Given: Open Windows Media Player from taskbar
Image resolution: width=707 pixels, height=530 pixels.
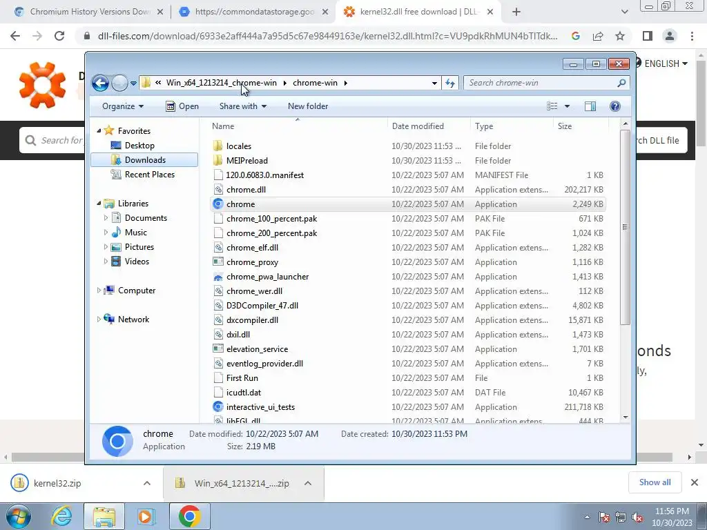Looking at the screenshot, I should tap(145, 516).
